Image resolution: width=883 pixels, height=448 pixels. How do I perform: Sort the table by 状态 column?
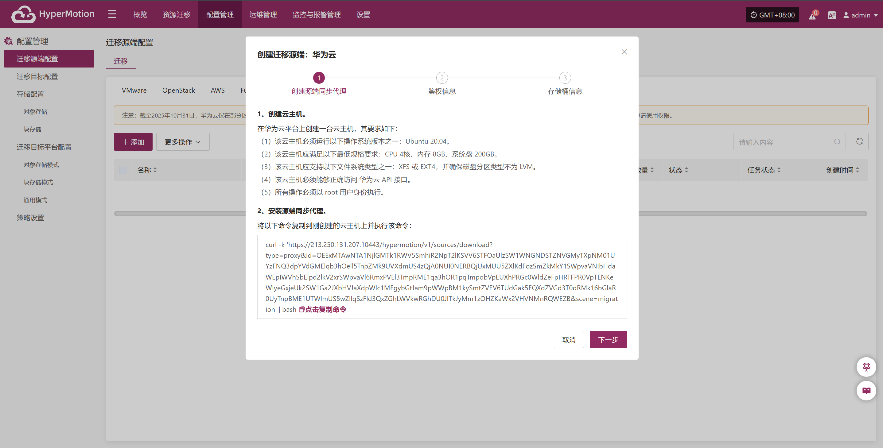click(x=686, y=170)
